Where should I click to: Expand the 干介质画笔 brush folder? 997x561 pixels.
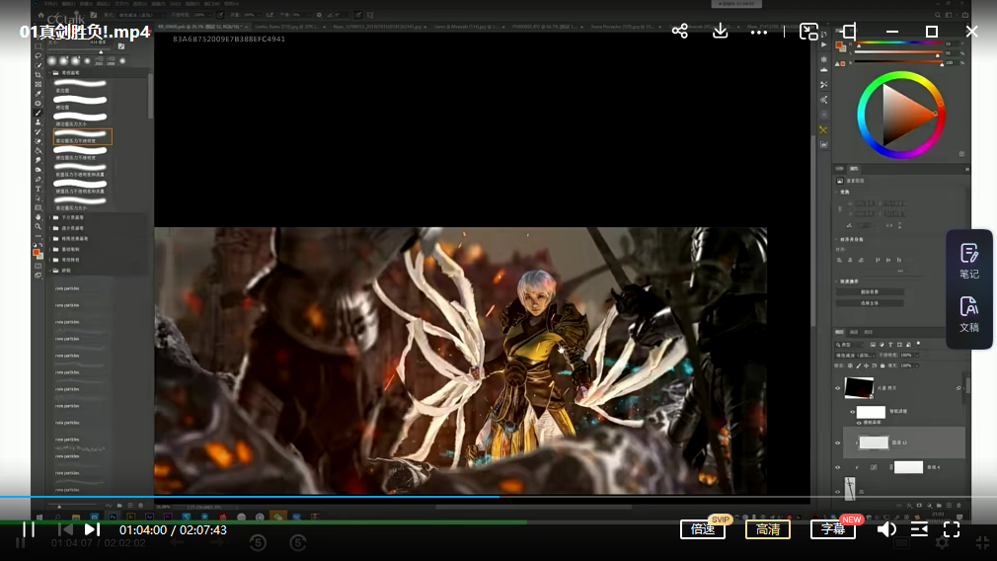pos(51,217)
